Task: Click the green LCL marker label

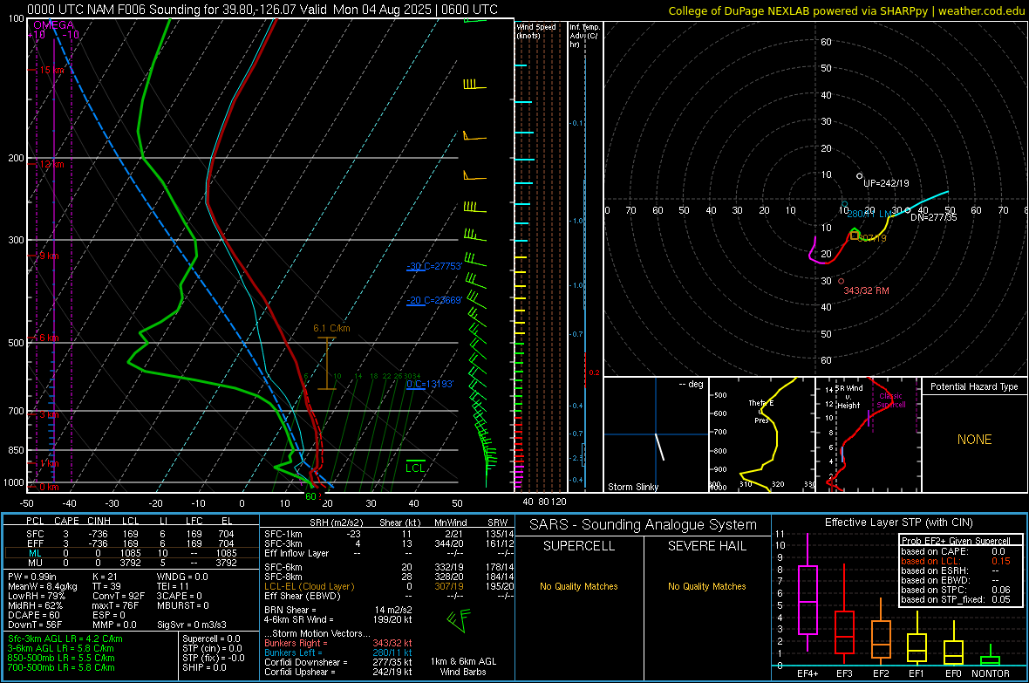Action: [415, 468]
